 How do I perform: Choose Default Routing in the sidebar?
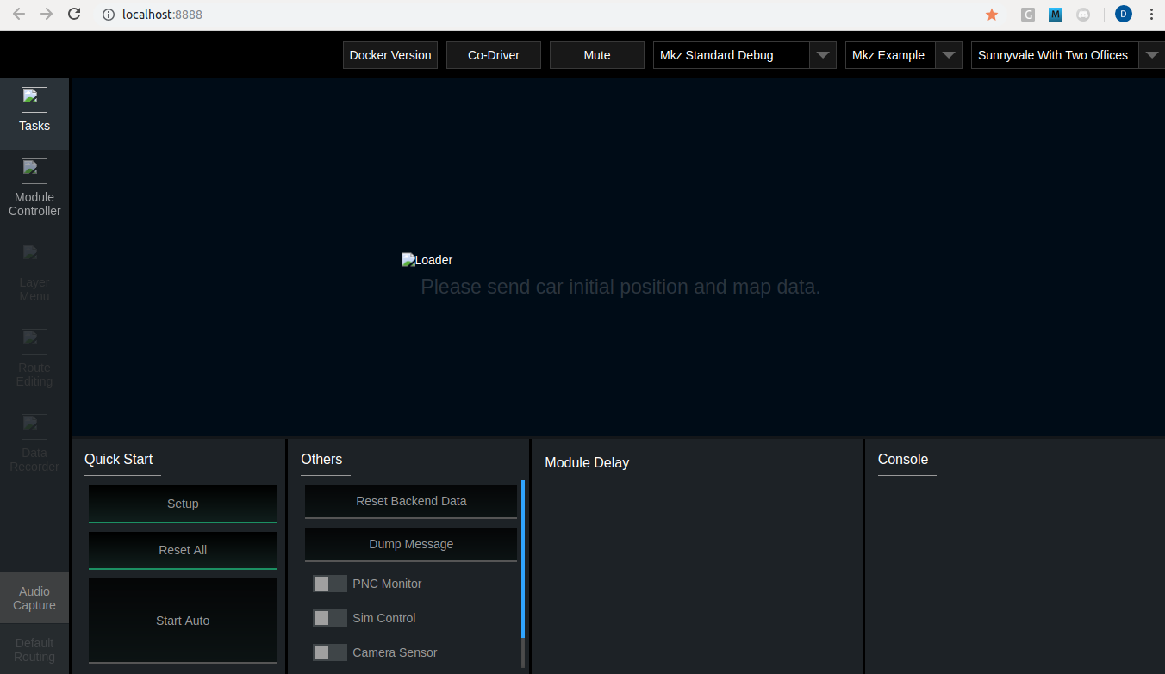click(34, 650)
